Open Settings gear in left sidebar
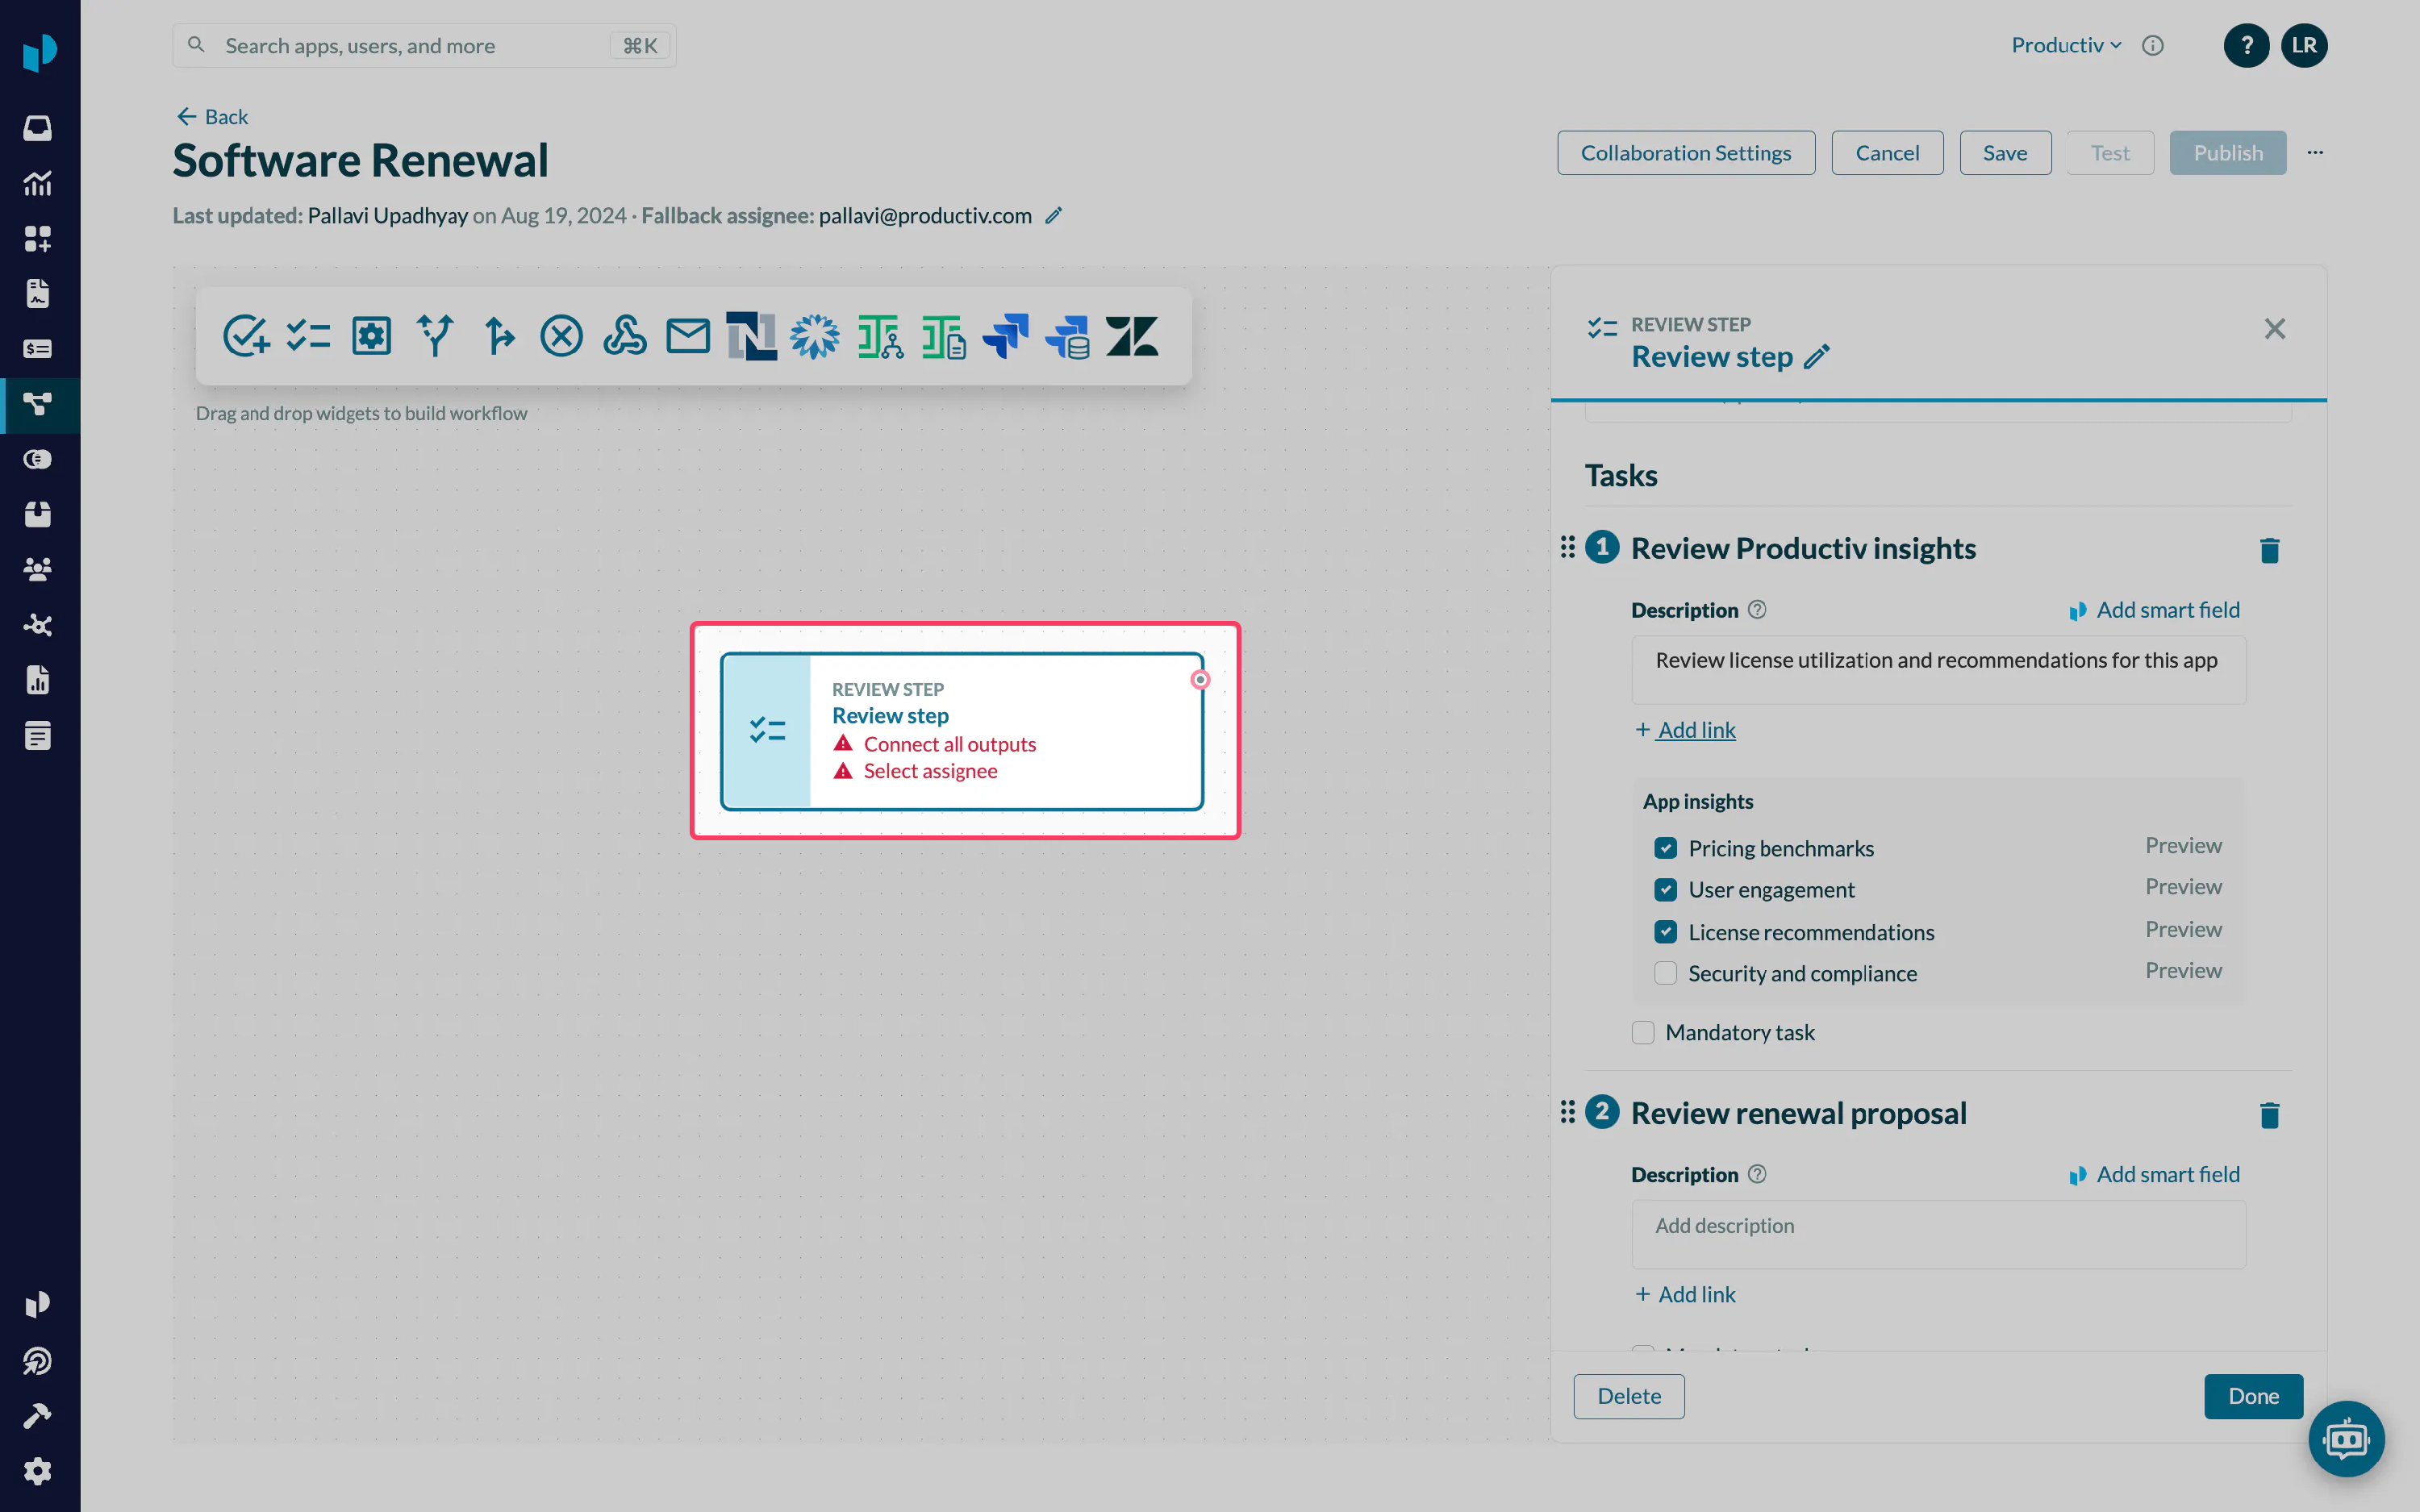Screen dimensions: 2420x1512 click(38, 1471)
